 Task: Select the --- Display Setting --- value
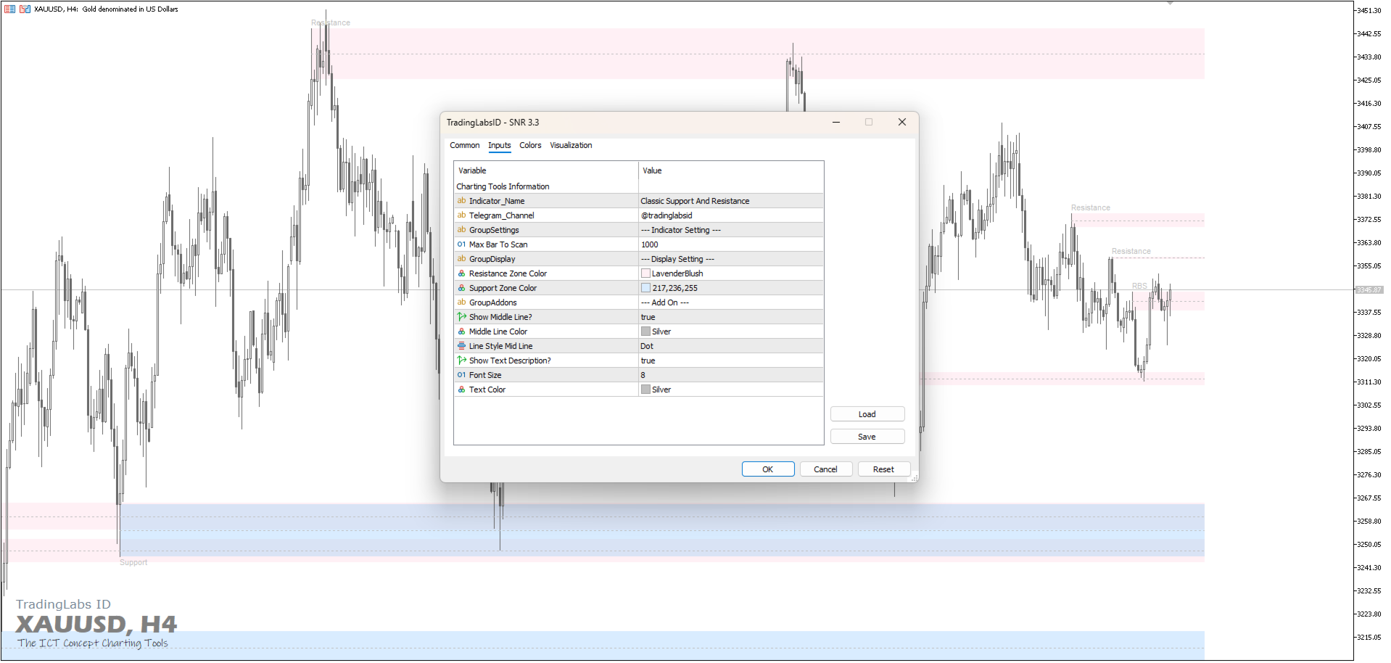tap(677, 259)
